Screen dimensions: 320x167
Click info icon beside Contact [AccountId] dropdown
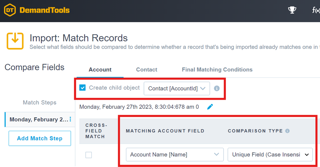tap(217, 88)
